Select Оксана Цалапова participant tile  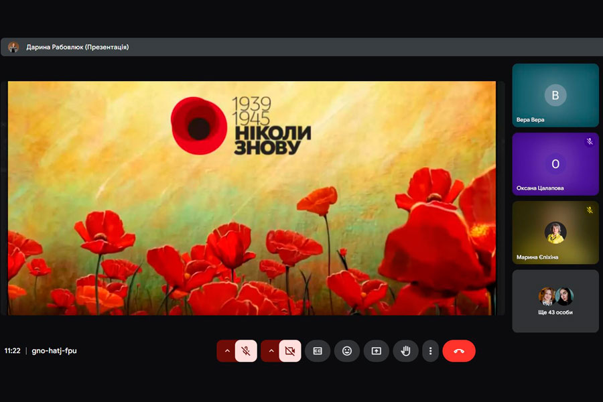(x=555, y=164)
